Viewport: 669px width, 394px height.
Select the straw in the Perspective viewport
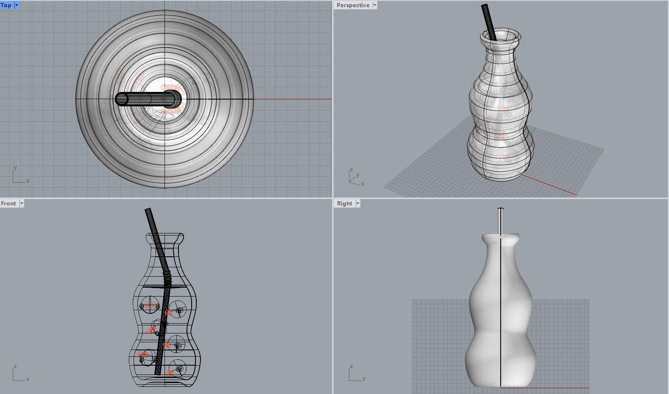click(488, 21)
